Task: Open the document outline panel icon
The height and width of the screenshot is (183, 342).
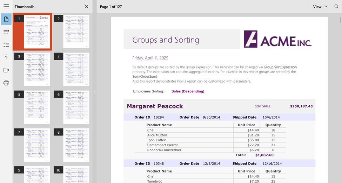Action: click(x=6, y=32)
